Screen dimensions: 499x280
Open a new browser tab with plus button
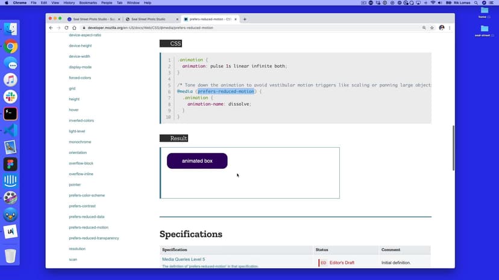point(245,19)
